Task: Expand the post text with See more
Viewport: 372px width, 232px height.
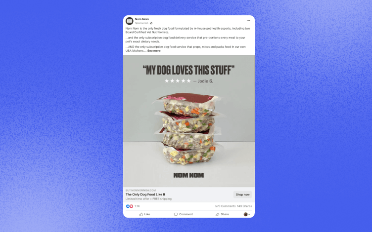Action: coord(154,51)
